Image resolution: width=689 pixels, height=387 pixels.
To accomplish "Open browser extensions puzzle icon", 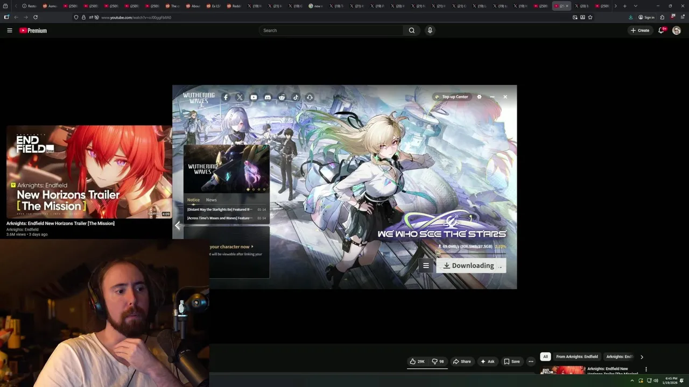I will point(662,17).
